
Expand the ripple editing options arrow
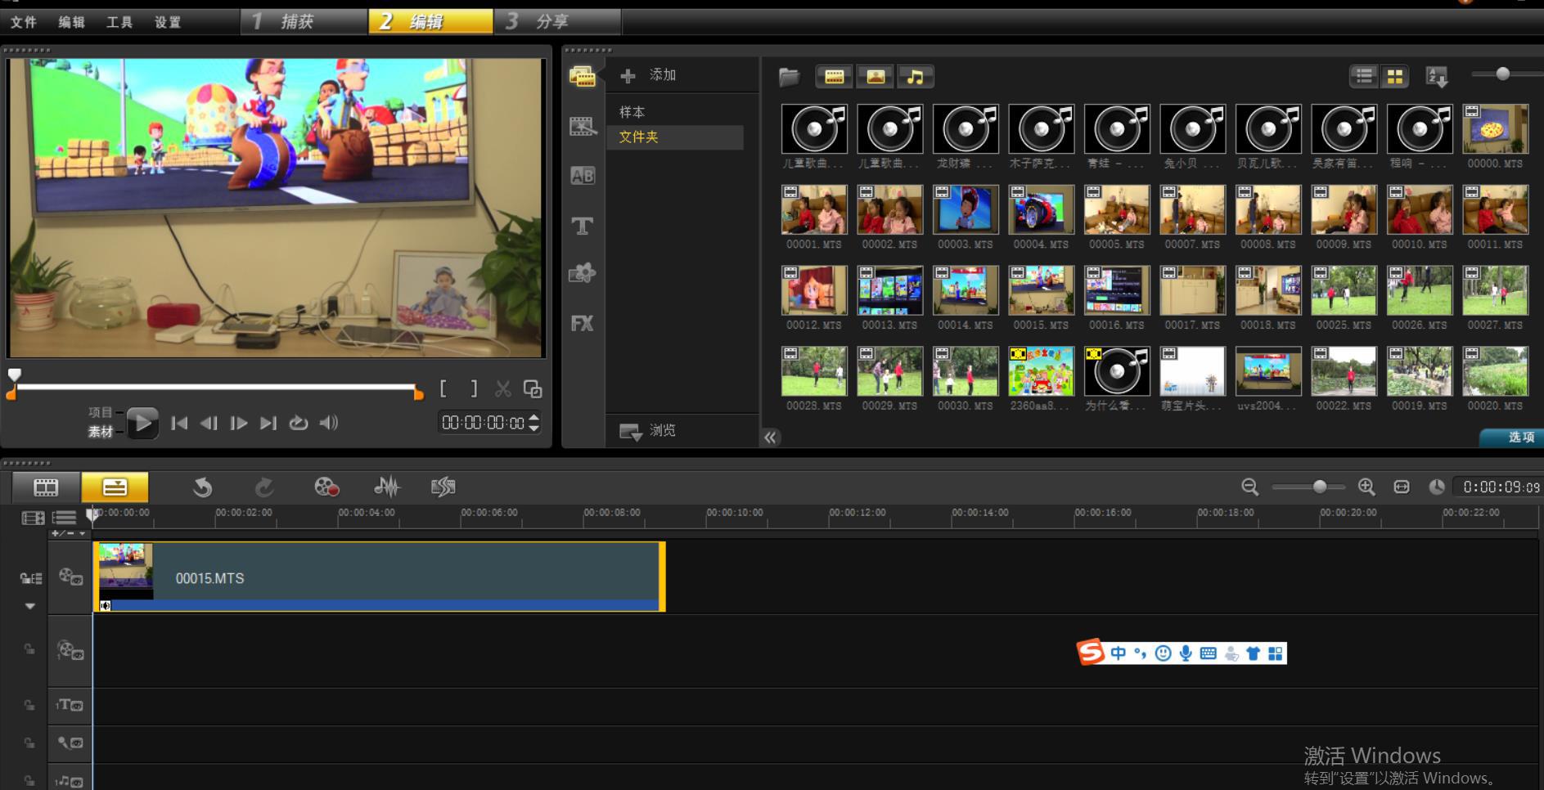point(30,606)
